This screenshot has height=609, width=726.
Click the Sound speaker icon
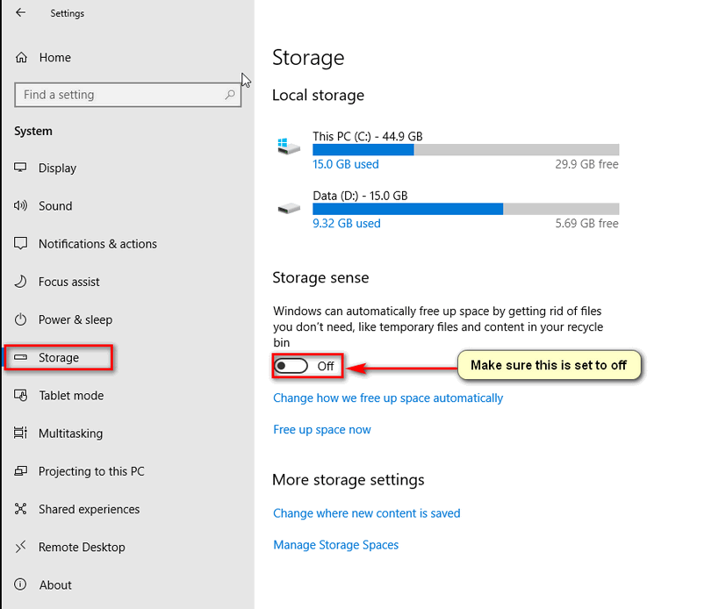(20, 205)
